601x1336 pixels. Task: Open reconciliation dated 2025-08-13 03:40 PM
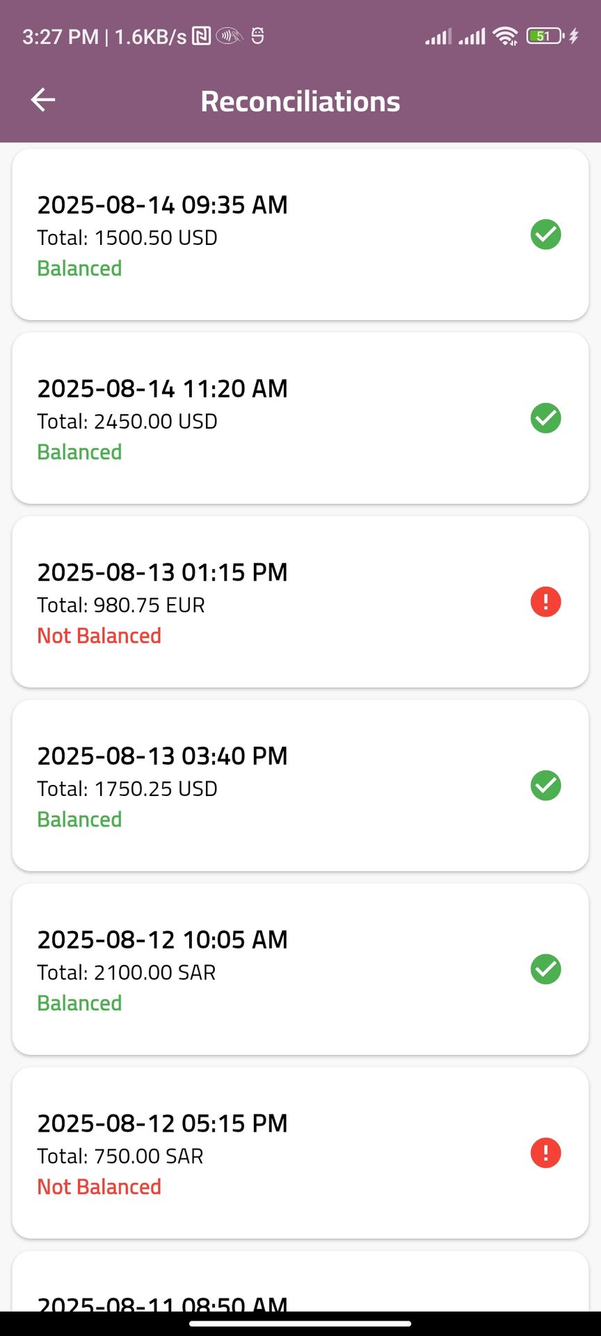pos(278,786)
